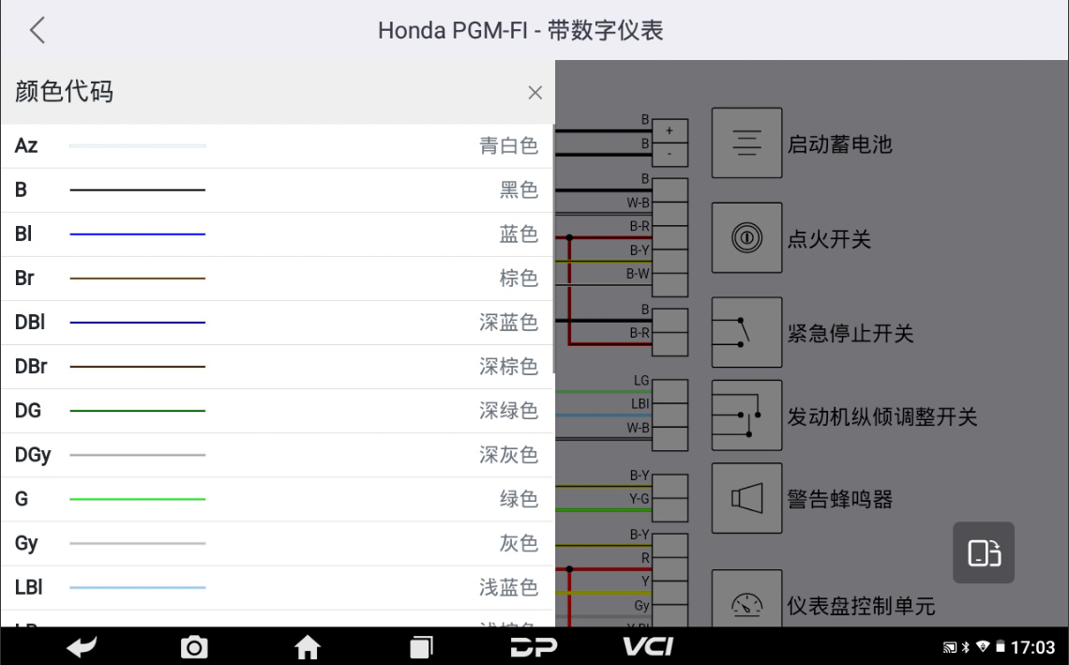
Task: Click the 仪表盘控制单元 label
Action: [861, 606]
